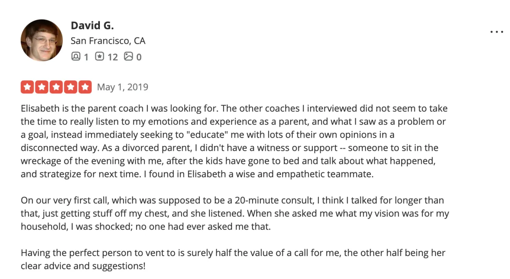Viewport: 510px width, 279px height.
Task: Click the second red rating star
Action: (x=42, y=87)
